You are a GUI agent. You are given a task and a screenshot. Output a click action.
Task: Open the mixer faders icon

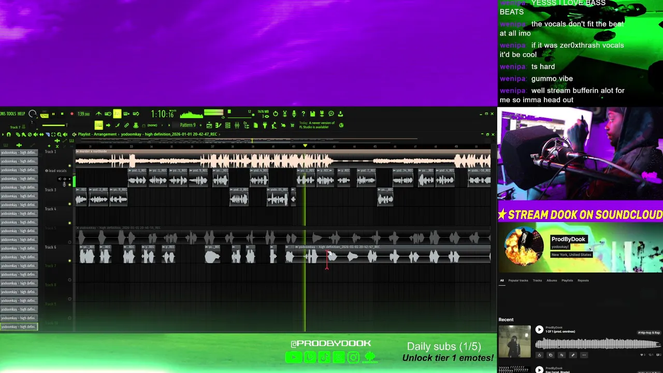pos(237,125)
